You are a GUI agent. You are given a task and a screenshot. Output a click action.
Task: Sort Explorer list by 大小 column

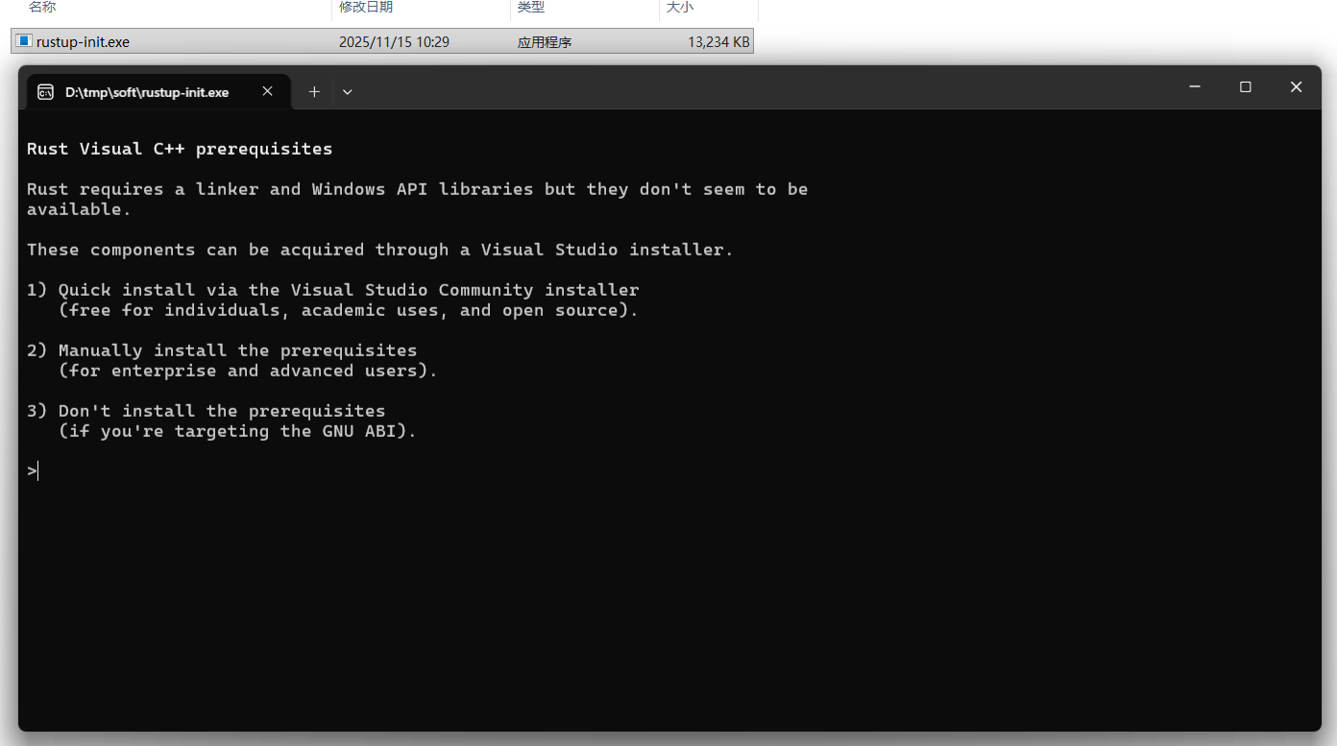click(680, 8)
